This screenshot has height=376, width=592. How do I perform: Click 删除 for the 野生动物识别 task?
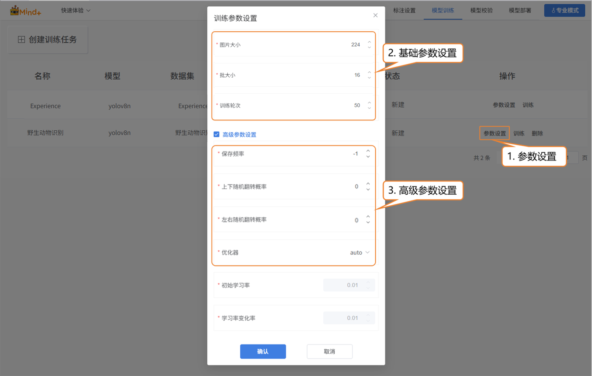pyautogui.click(x=537, y=133)
